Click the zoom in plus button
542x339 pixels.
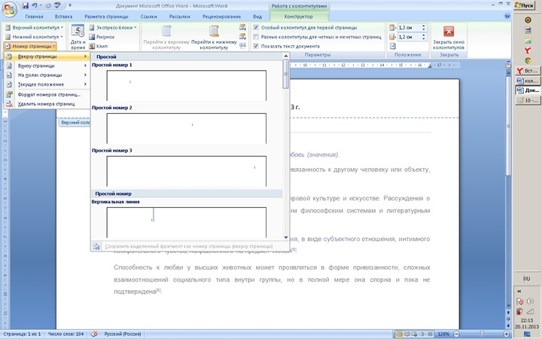pyautogui.click(x=507, y=334)
